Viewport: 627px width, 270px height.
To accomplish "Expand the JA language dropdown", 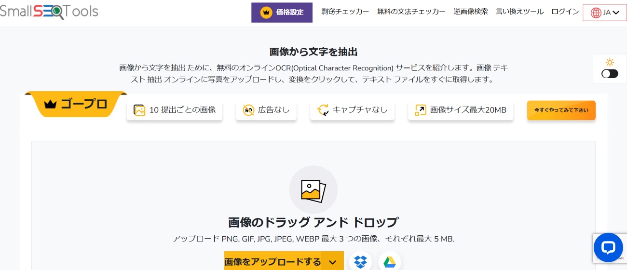I will click(605, 13).
